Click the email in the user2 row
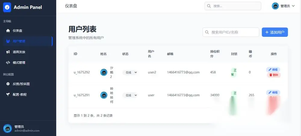Image resolution: width=301 pixels, height=136 pixels. 183,72
